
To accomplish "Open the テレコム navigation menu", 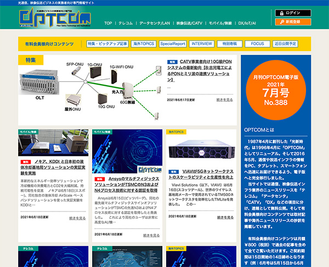I will point(126,24).
